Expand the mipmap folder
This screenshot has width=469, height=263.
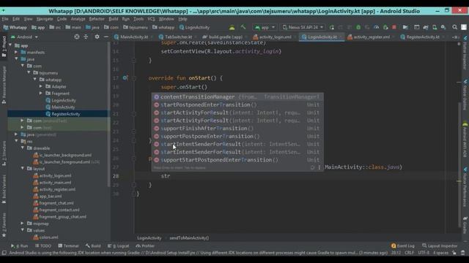pyautogui.click(x=23, y=224)
